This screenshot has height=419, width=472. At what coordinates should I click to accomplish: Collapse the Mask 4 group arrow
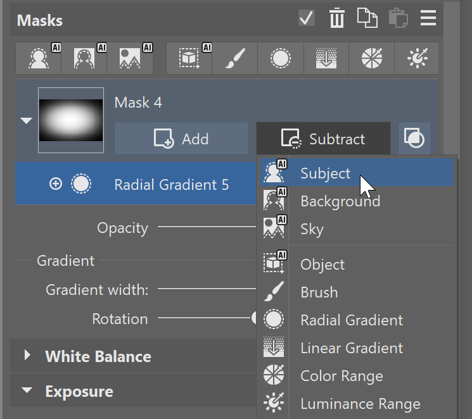tap(26, 120)
